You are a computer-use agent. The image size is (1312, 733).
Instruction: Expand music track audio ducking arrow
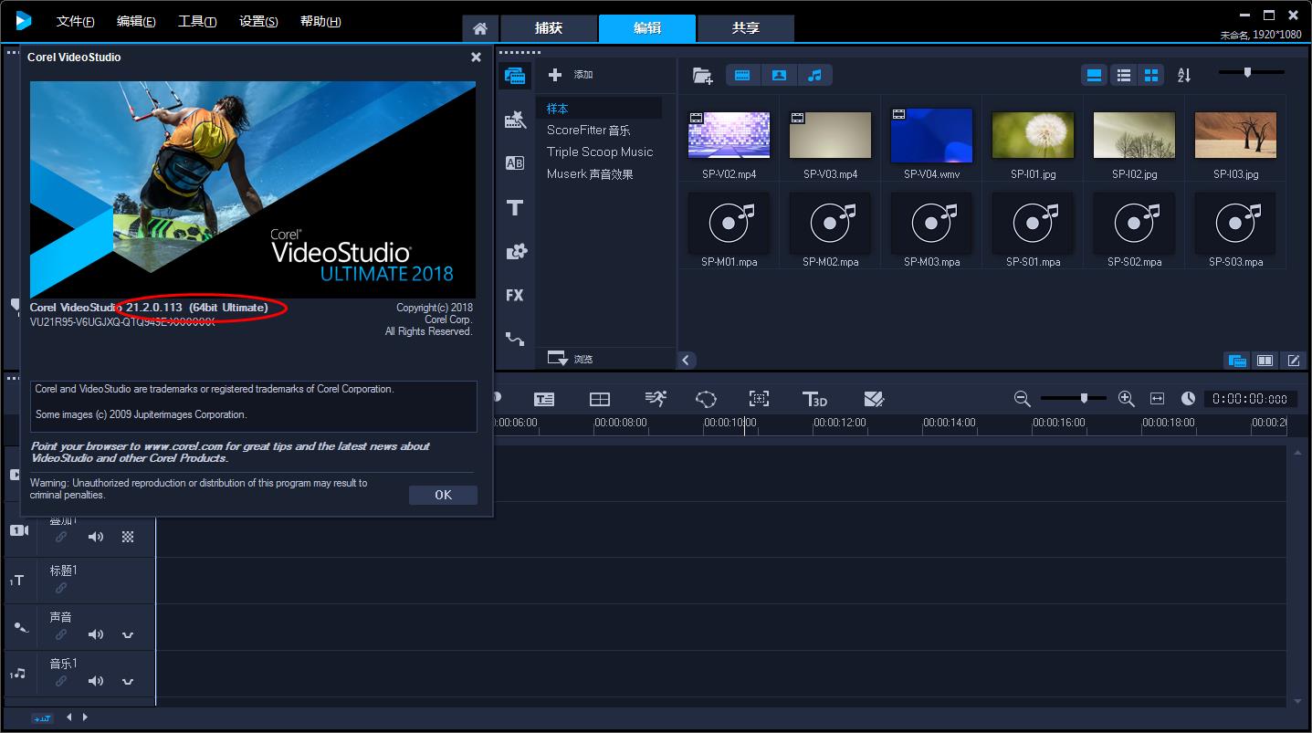pyautogui.click(x=128, y=681)
